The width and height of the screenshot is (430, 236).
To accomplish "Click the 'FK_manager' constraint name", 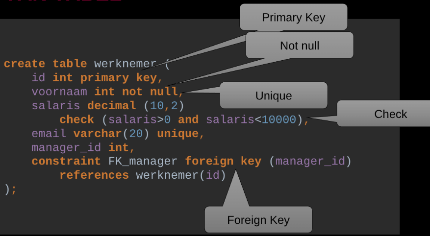I will (x=139, y=161).
